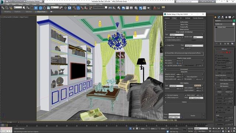Image resolution: width=236 pixels, height=133 pixels.
Task: Open the Filter type dropdown
Action: [194, 45]
